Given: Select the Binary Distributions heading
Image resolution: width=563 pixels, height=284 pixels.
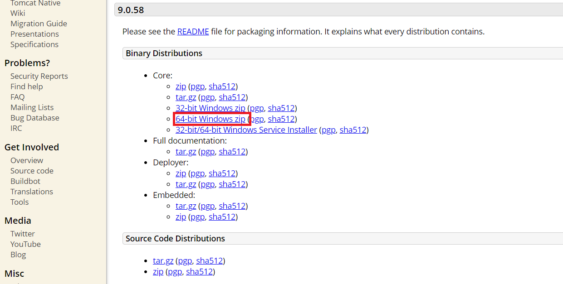Looking at the screenshot, I should coord(164,53).
